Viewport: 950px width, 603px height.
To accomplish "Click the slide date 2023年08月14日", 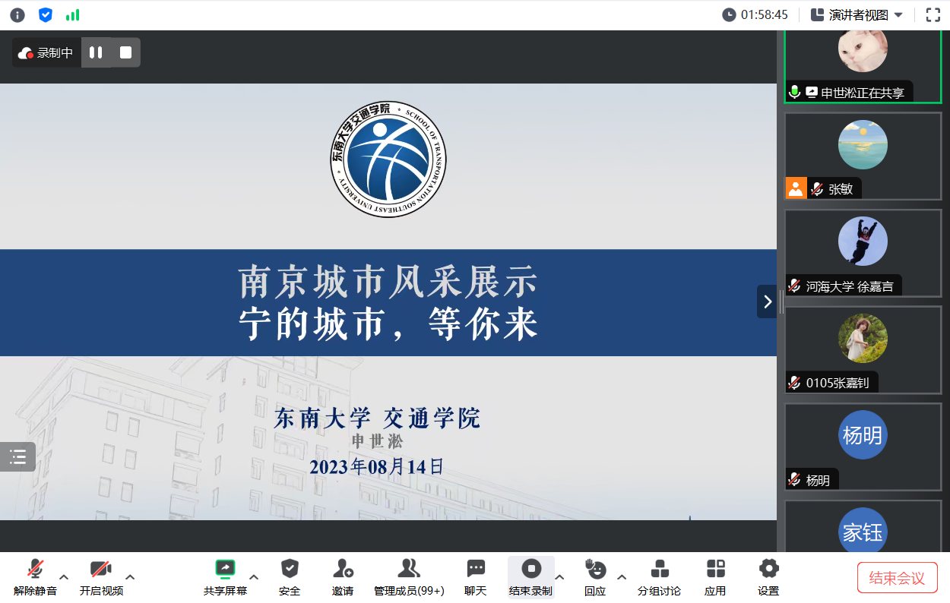I will point(376,466).
